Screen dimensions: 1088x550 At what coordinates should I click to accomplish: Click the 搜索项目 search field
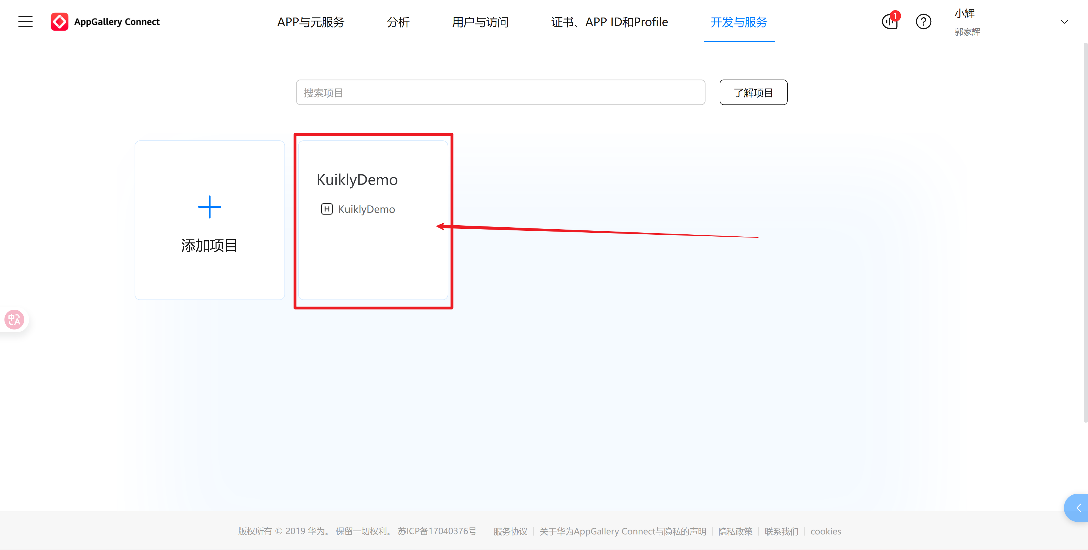tap(500, 92)
